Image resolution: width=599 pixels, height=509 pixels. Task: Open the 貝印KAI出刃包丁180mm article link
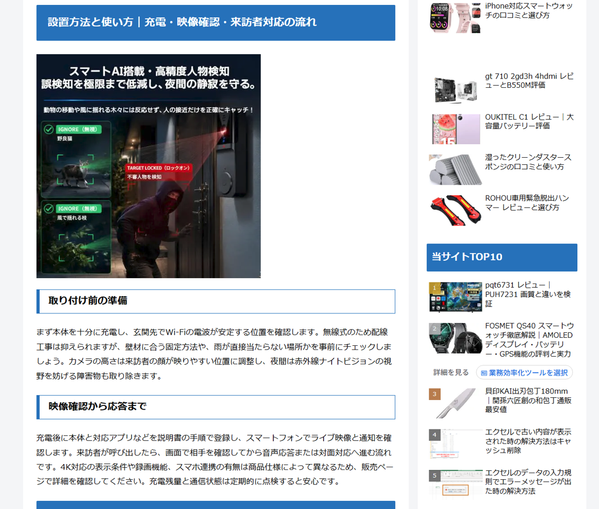click(x=528, y=400)
